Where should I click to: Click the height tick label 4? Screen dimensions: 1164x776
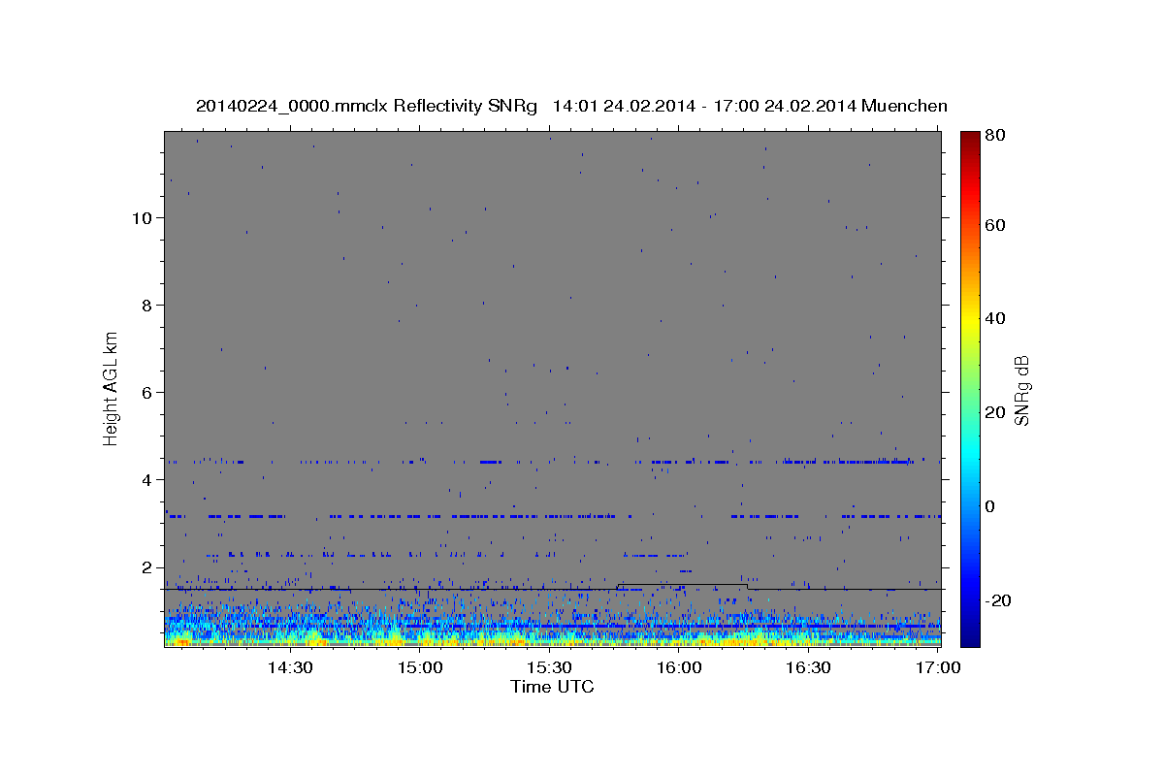click(x=147, y=479)
